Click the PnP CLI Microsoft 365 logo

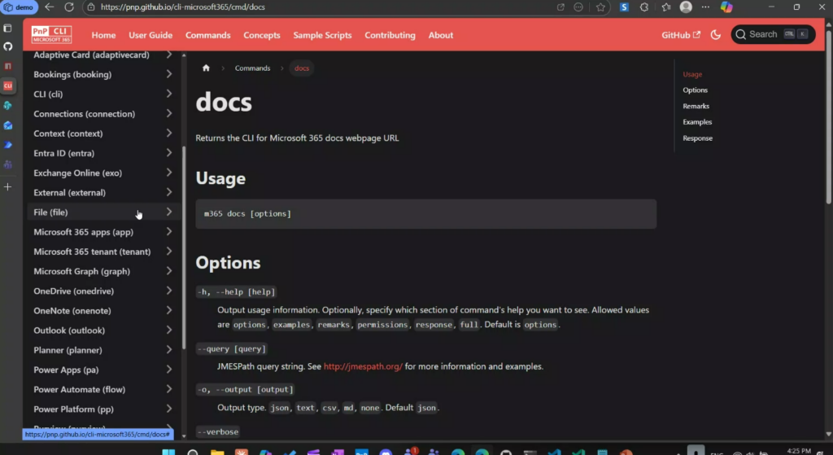(51, 35)
